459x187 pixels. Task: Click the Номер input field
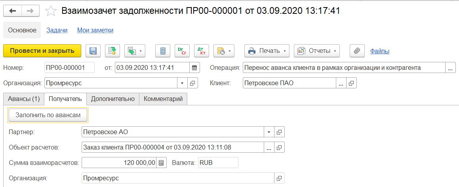[69, 68]
